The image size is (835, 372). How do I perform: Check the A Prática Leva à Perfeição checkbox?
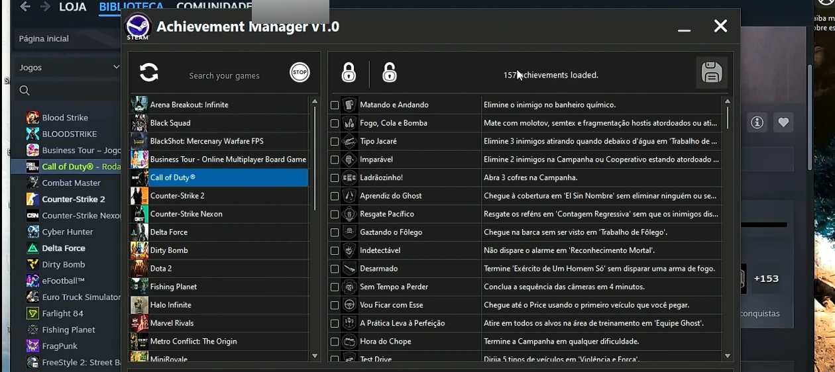(x=335, y=324)
